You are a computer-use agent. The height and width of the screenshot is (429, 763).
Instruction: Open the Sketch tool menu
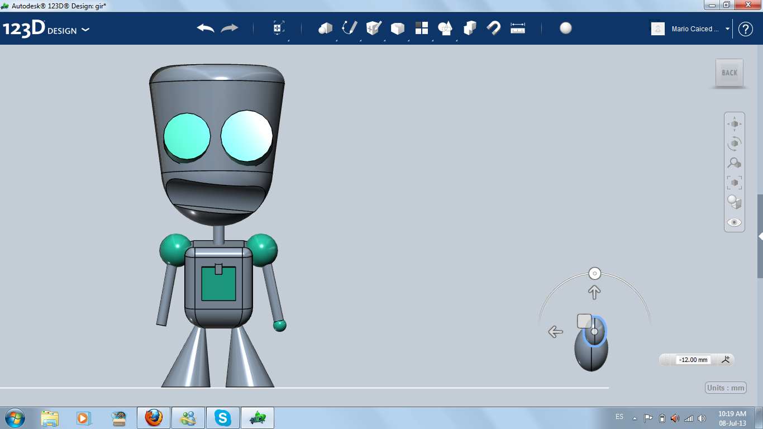tap(350, 28)
